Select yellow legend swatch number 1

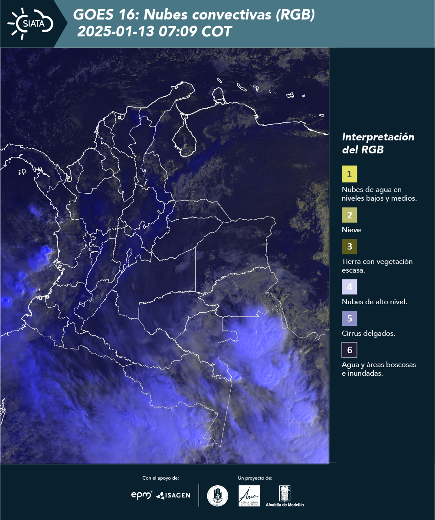pos(349,174)
